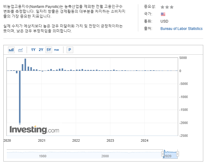Screen dimensions: 206x164
Task: Click the United States flag icon
Action: pos(163,14)
